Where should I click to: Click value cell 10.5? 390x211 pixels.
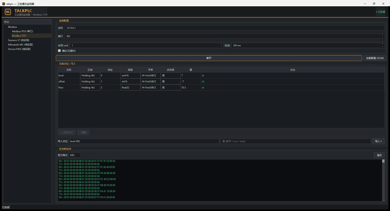[x=191, y=88]
